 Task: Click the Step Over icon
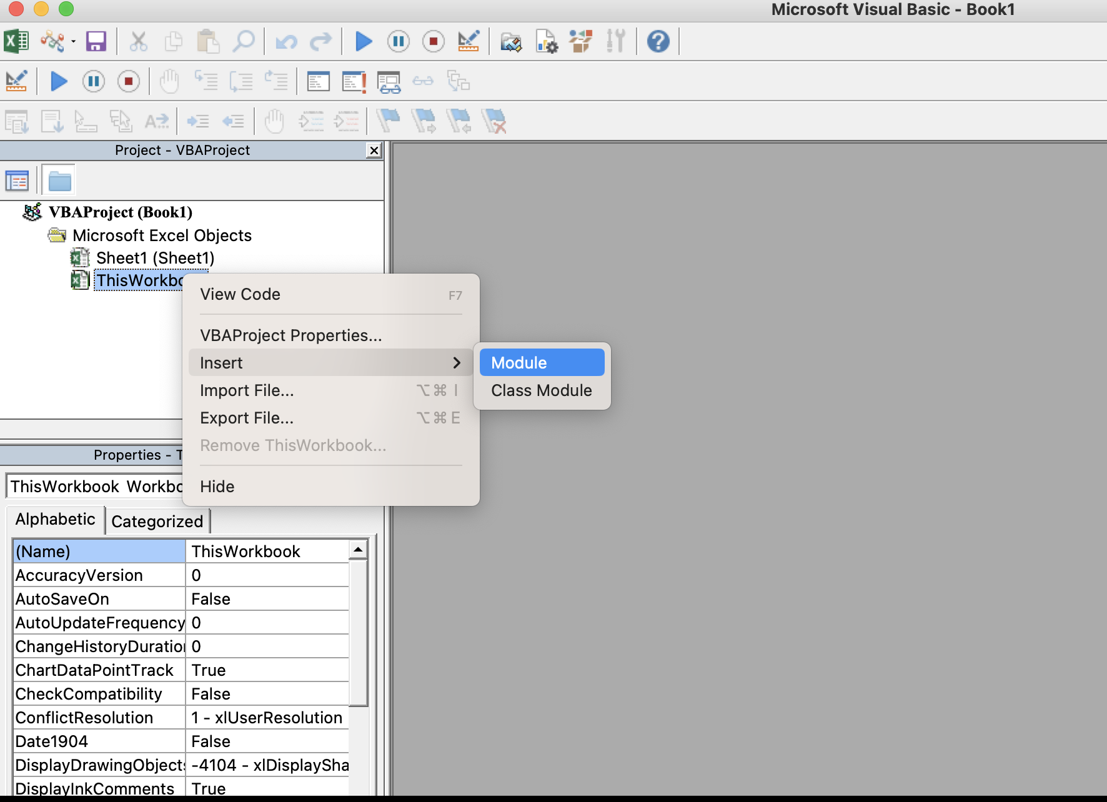[x=241, y=81]
